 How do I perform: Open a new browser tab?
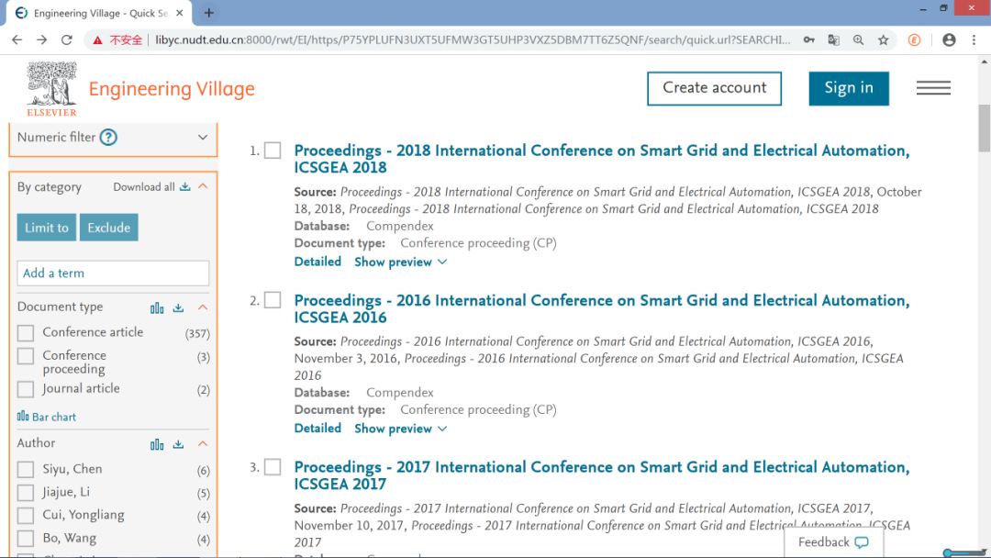click(209, 13)
